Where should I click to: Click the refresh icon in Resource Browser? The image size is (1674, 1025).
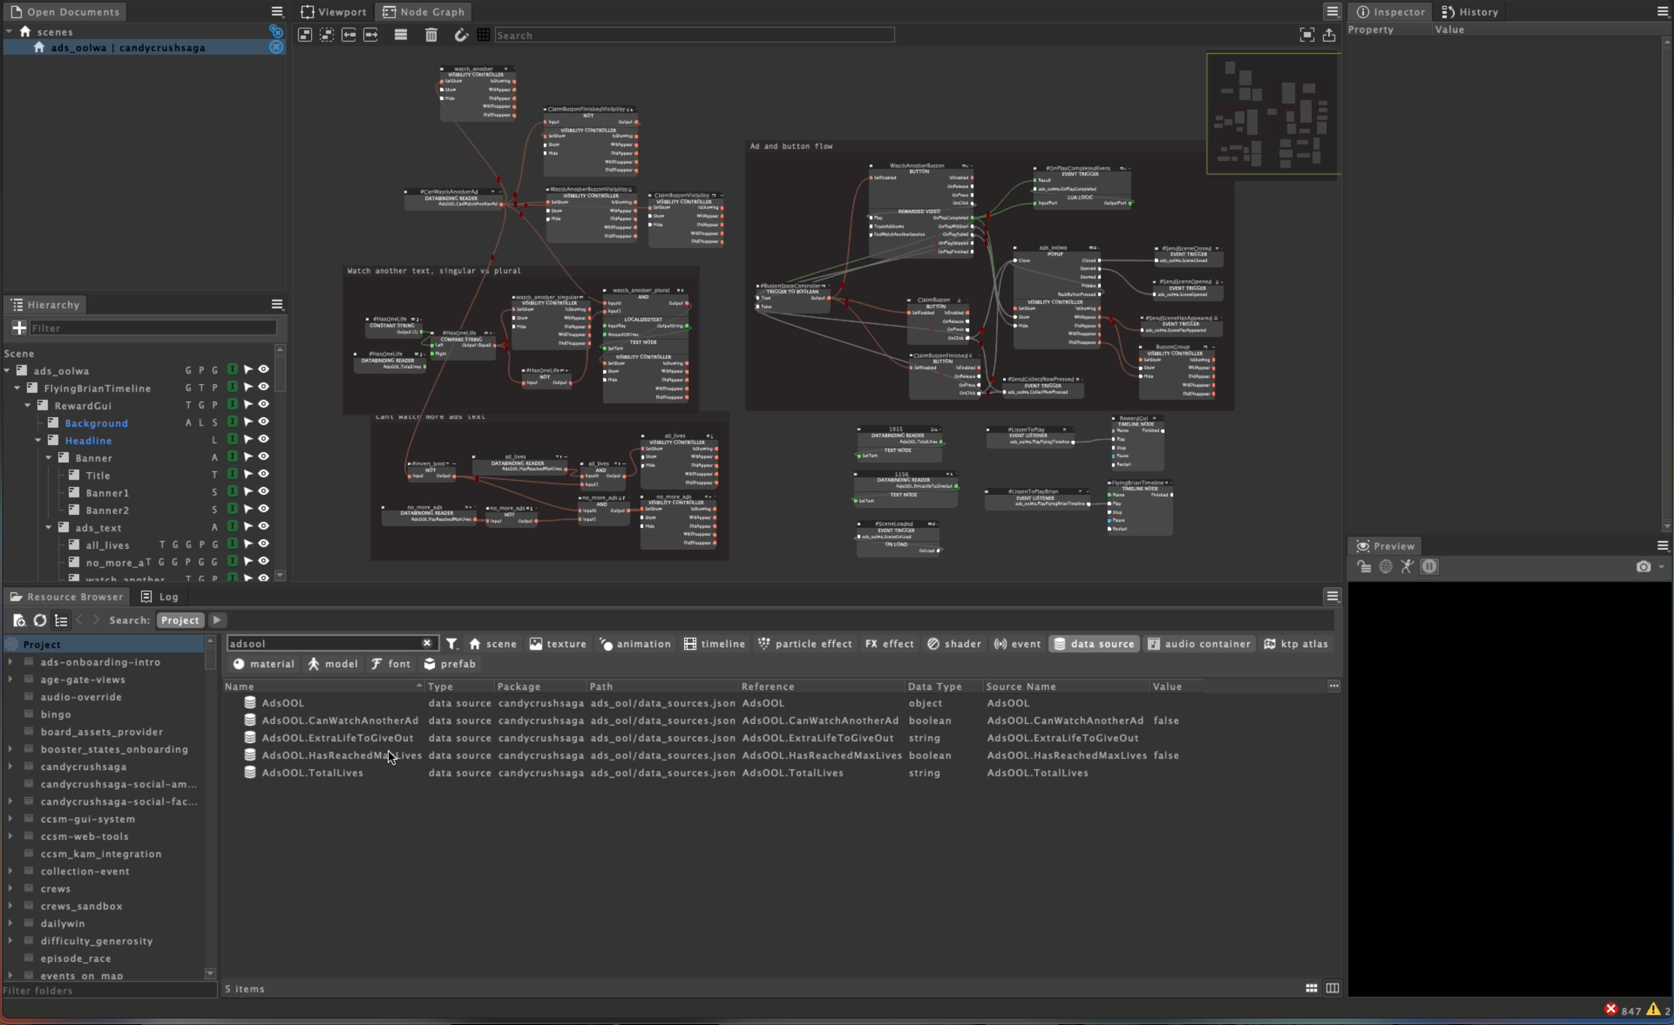[x=40, y=620]
